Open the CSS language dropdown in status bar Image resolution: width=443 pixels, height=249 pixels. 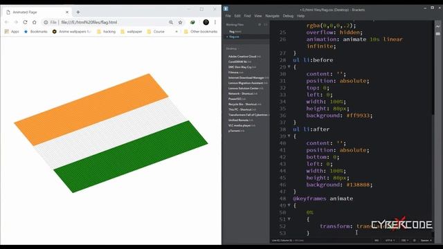(x=404, y=241)
